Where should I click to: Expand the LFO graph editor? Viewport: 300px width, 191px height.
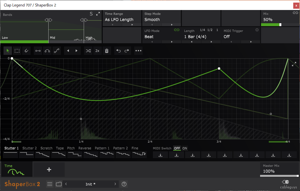point(294,64)
